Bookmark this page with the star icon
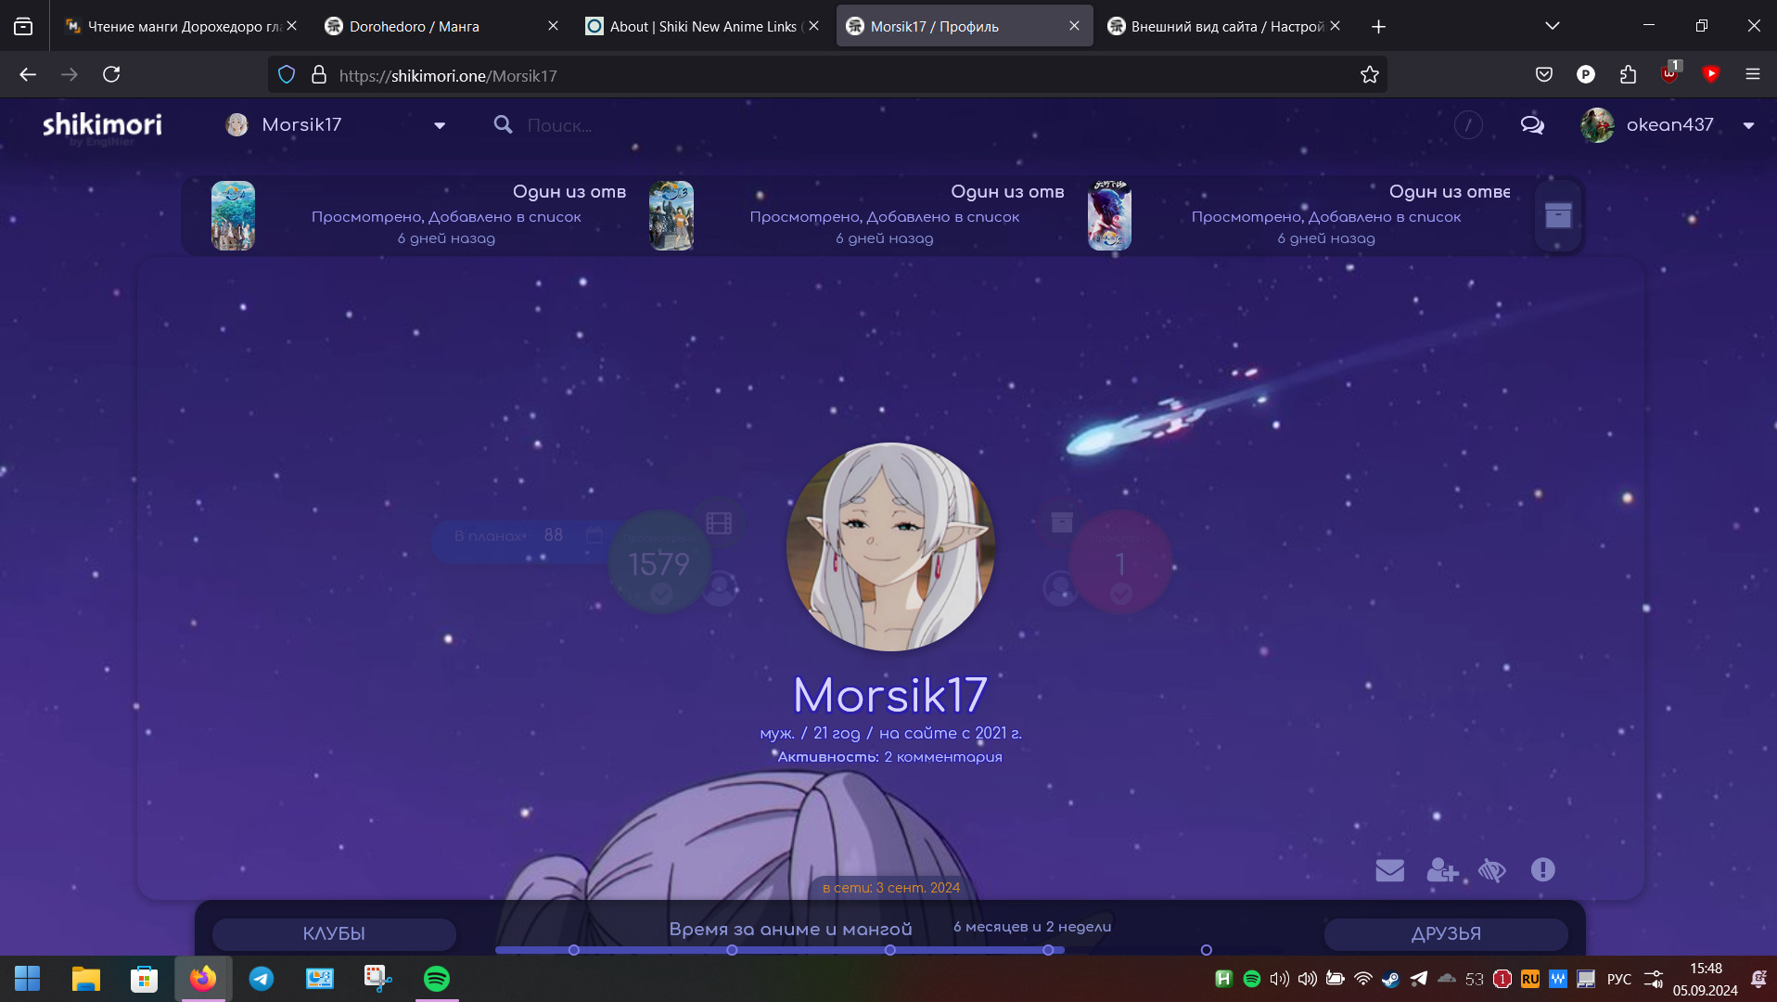The height and width of the screenshot is (1002, 1777). tap(1370, 75)
